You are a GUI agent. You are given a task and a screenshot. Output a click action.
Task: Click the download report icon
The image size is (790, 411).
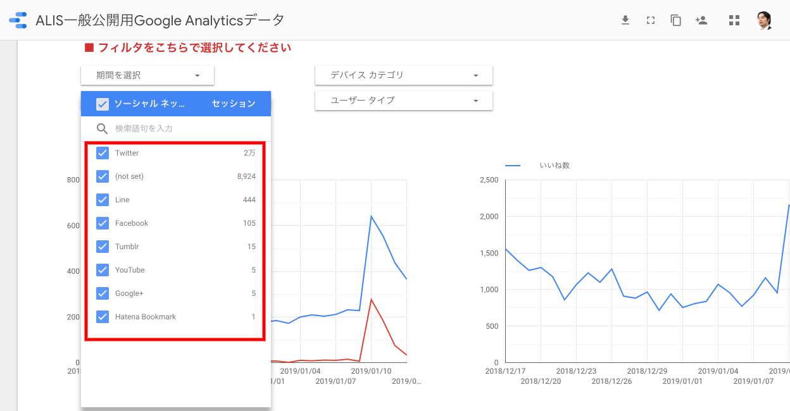point(625,20)
